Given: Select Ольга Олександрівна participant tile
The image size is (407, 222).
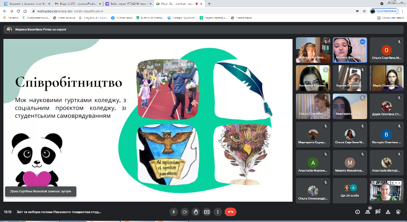Looking at the screenshot, I should [x=313, y=191].
